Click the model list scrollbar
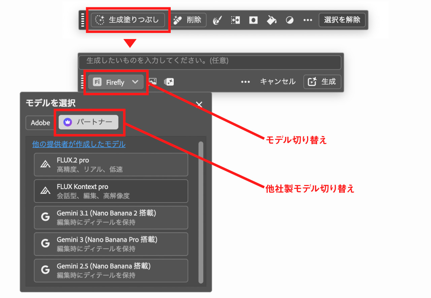 click(x=201, y=213)
